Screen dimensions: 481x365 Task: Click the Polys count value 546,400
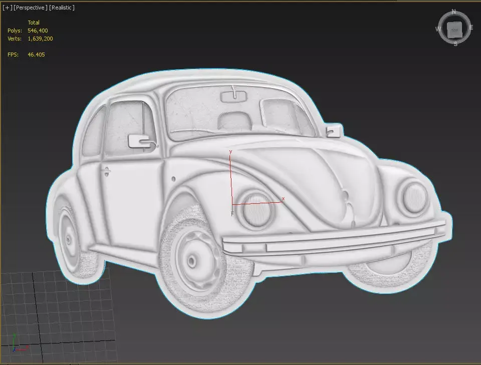[38, 31]
